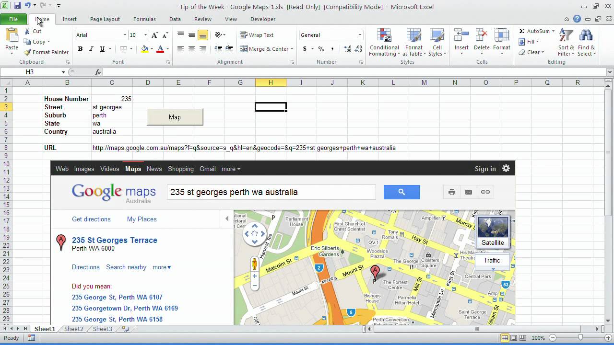Open the font name Arial dropdown
The image size is (614, 345).
125,35
